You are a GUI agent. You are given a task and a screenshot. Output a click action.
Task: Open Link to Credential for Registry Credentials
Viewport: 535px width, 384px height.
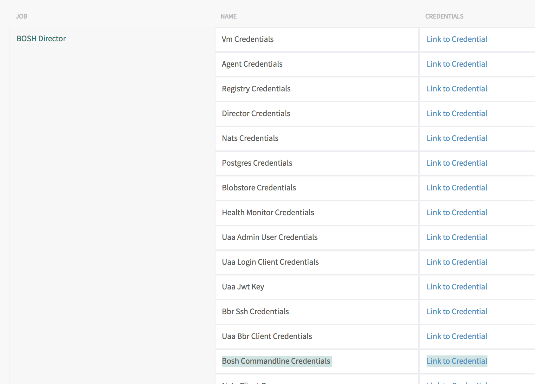pos(457,89)
